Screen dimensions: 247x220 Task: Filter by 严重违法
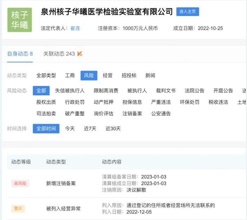pos(161,102)
